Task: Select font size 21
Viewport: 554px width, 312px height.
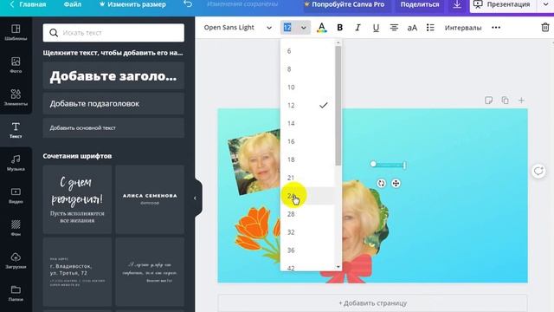Action: 307,178
